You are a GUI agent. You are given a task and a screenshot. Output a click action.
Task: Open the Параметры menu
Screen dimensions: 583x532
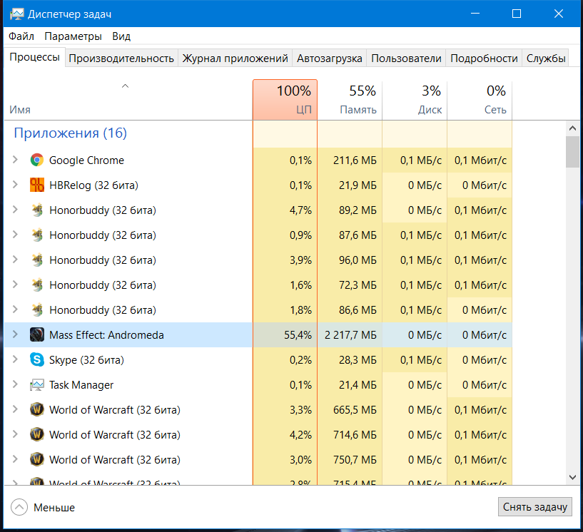coord(73,36)
